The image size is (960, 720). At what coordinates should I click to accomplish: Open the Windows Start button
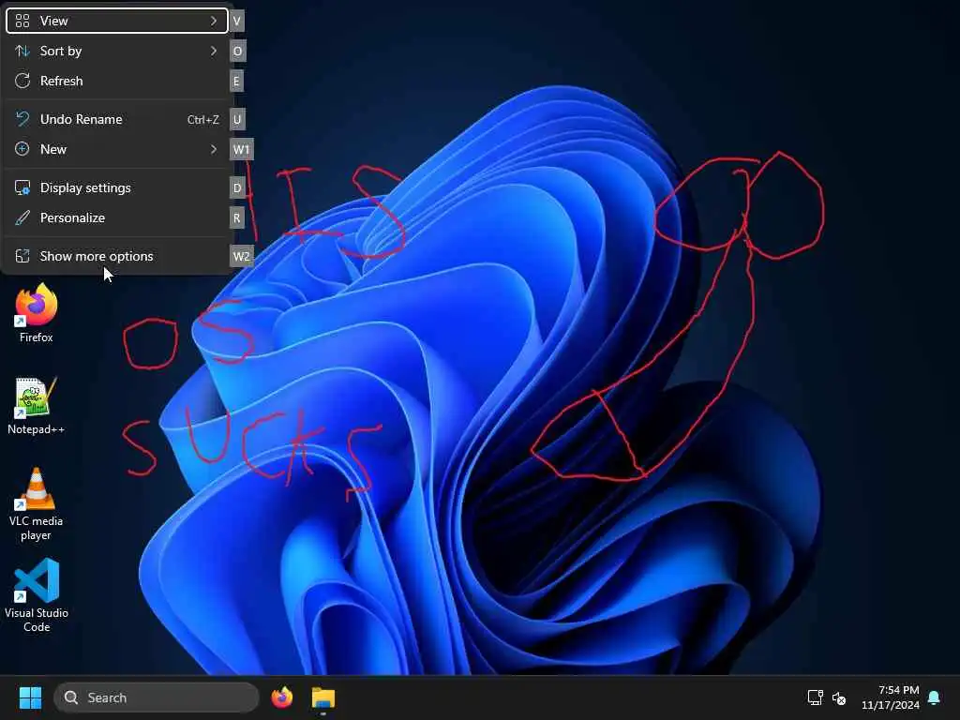point(30,697)
